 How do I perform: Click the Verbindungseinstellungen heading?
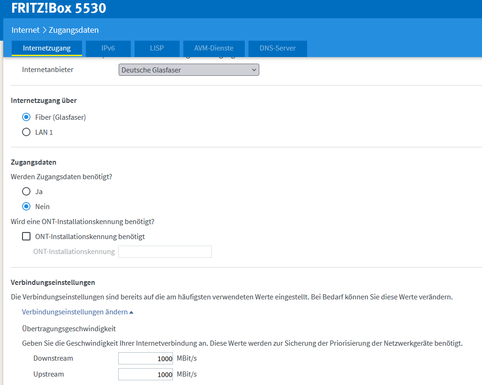53,283
